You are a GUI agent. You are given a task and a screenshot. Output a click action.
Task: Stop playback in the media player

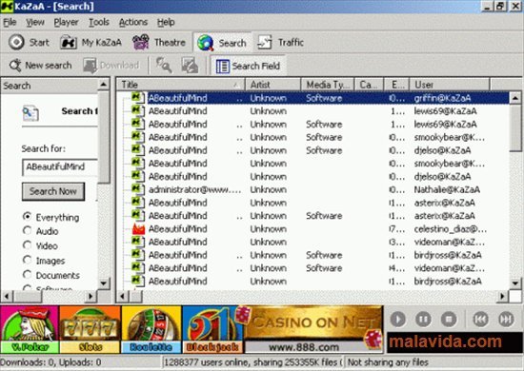(x=449, y=319)
